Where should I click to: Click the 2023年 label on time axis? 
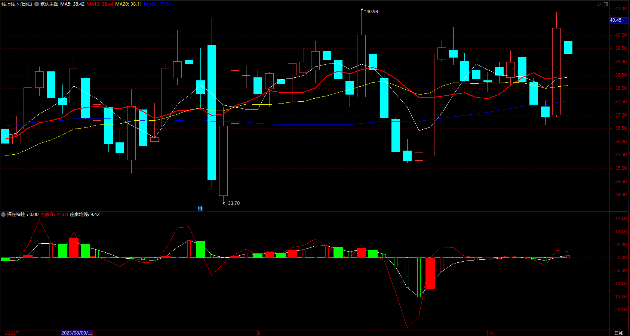12,333
